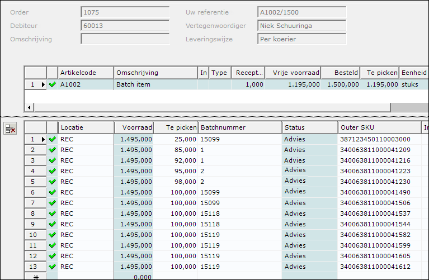
Task: Click Outer SKU 387123450110003000
Action: point(379,139)
